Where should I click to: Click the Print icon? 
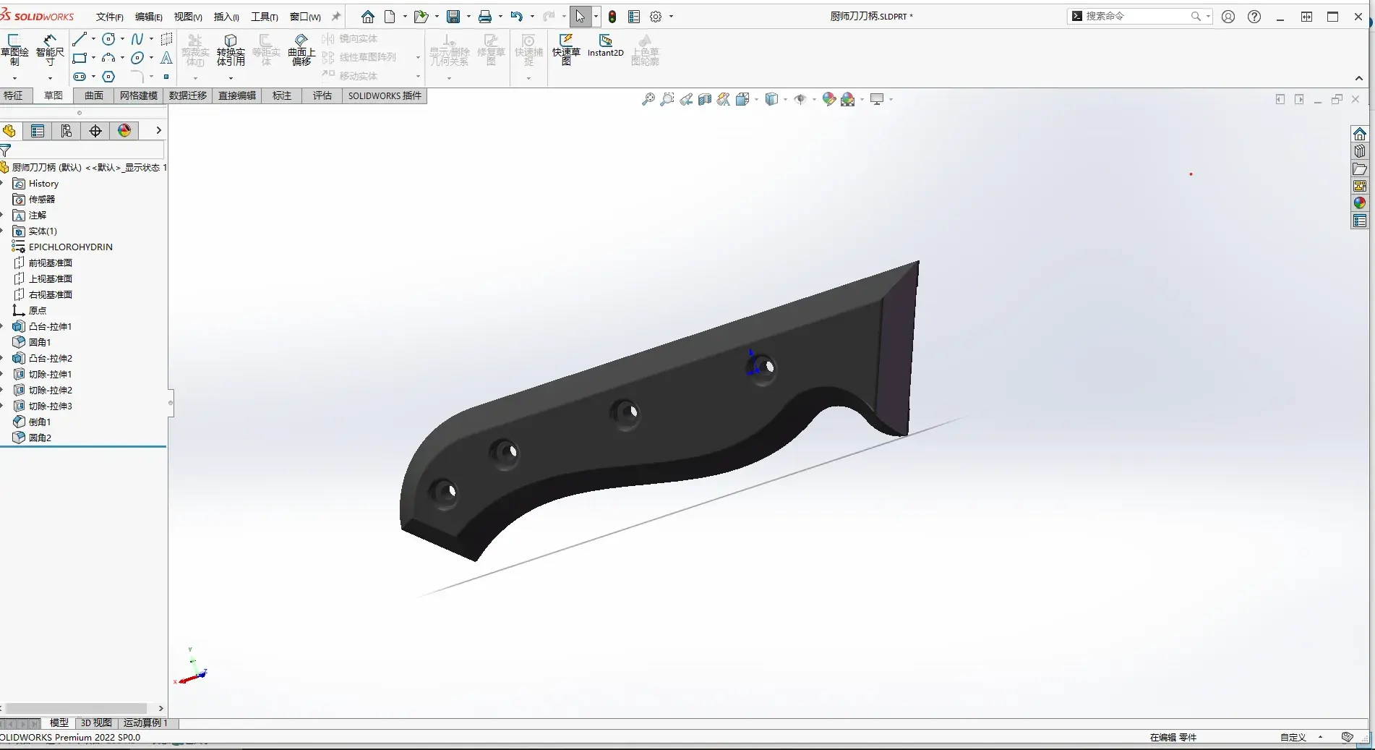485,17
